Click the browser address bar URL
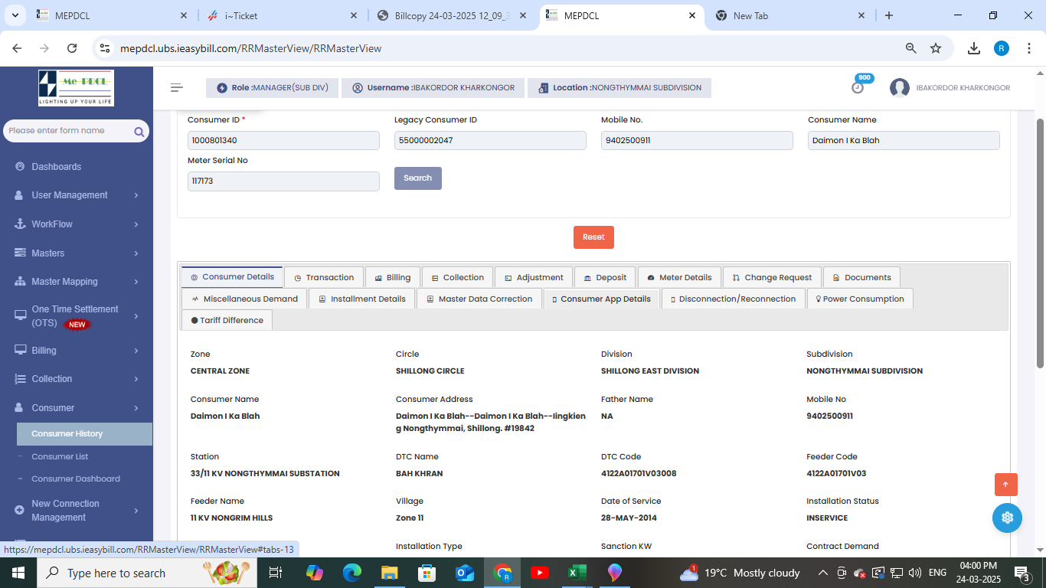 pyautogui.click(x=250, y=48)
